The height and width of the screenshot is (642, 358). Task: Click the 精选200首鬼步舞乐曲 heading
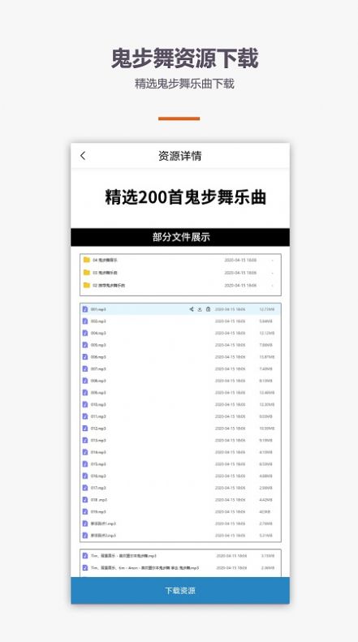(186, 197)
